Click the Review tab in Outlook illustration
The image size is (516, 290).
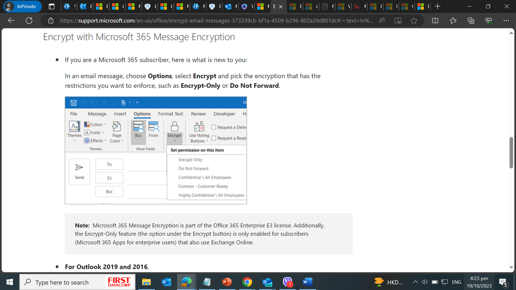pyautogui.click(x=198, y=114)
